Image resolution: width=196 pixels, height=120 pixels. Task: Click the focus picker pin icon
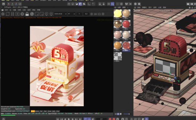pyautogui.click(x=46, y=14)
